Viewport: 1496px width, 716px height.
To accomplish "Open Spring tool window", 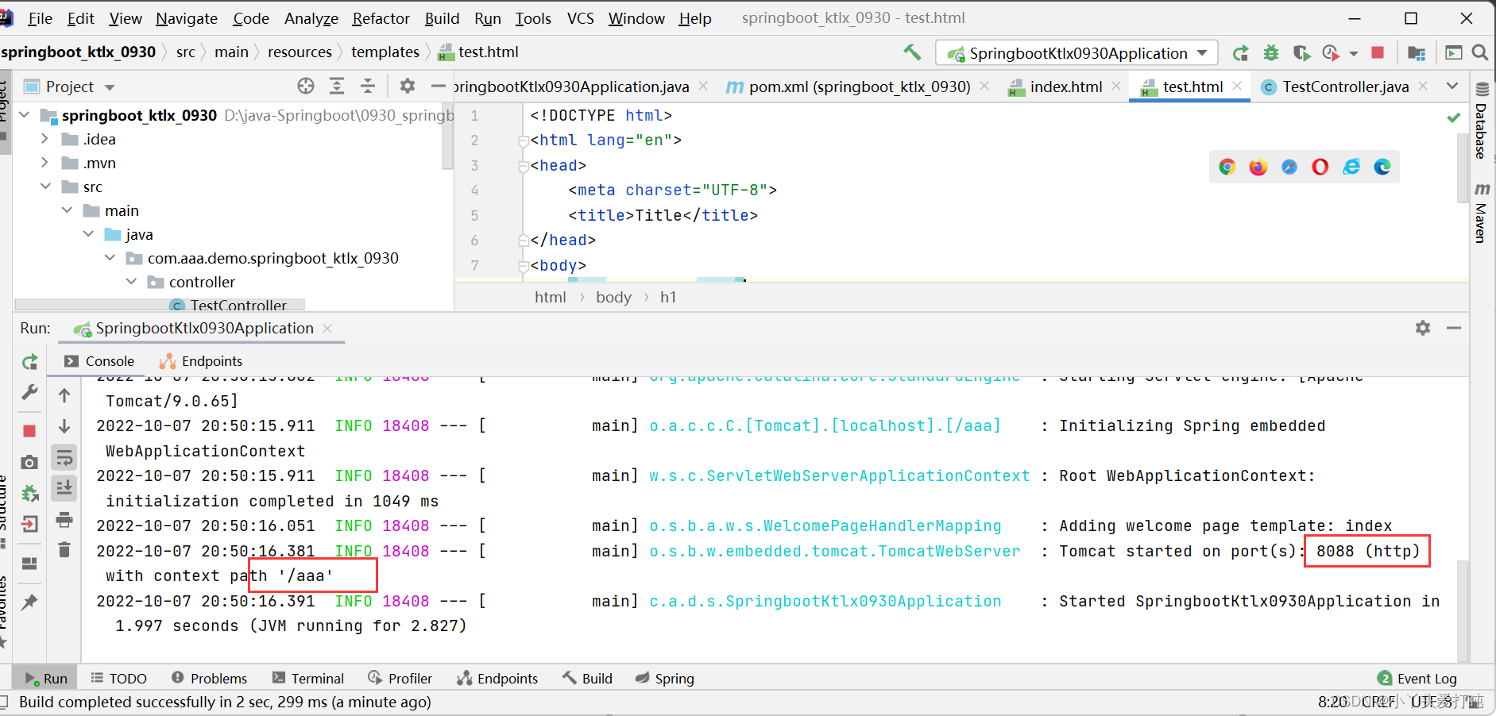I will 665,679.
